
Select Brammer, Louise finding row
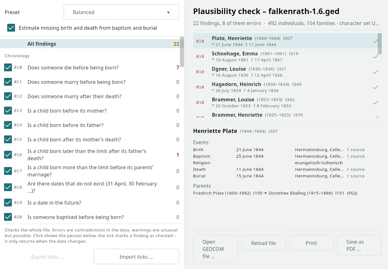(285, 102)
